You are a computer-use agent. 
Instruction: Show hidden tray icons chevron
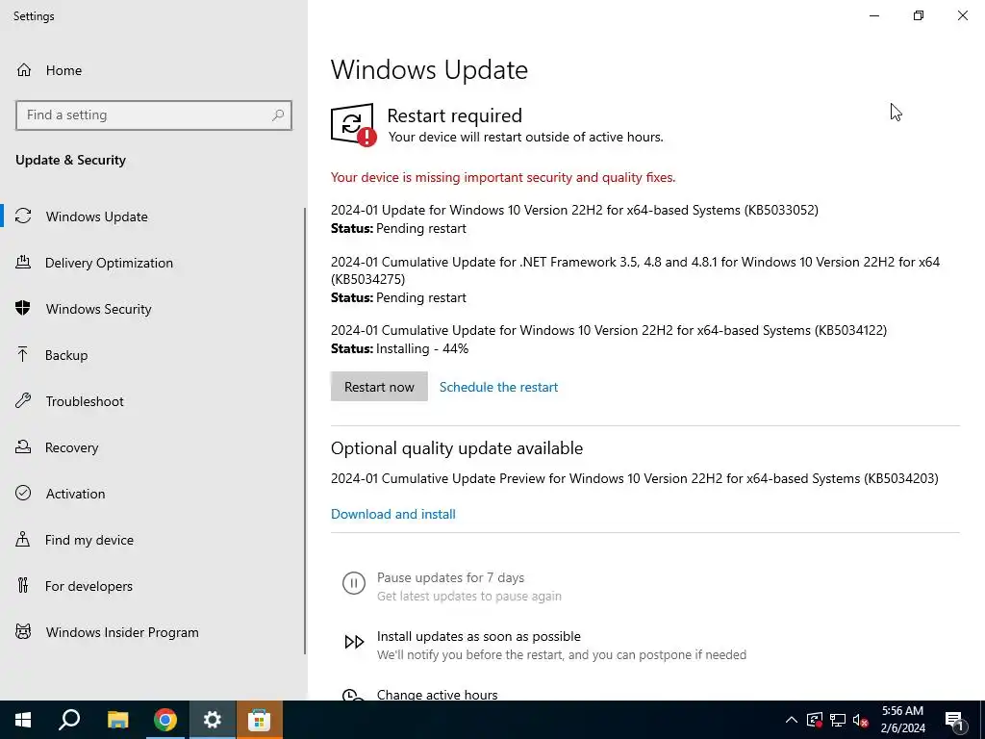coord(792,720)
